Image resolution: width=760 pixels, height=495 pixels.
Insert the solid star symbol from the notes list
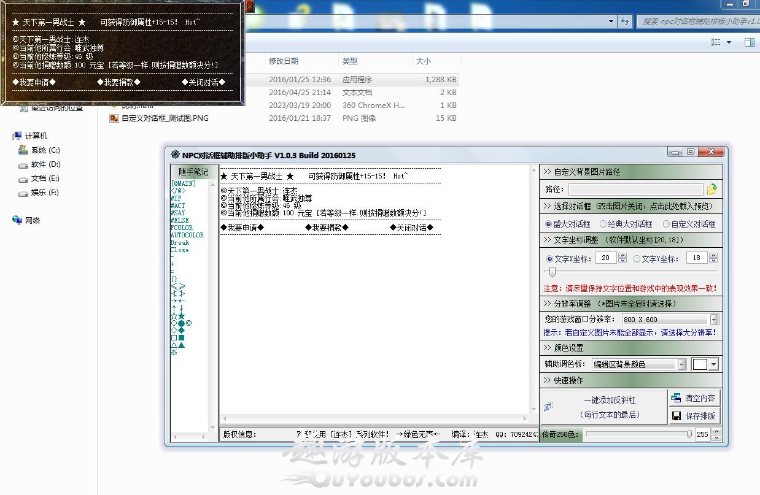(x=181, y=316)
